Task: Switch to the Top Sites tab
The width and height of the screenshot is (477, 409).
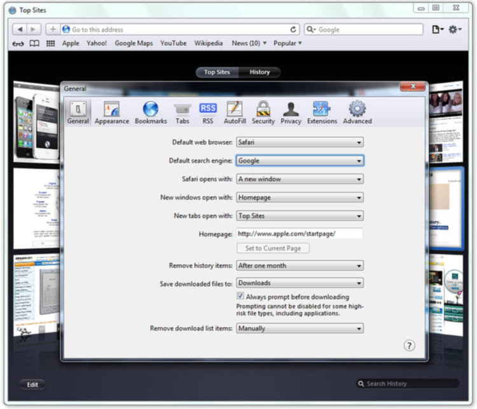Action: (217, 72)
